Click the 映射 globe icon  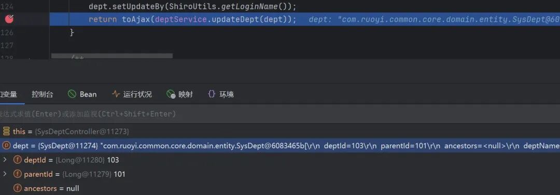pyautogui.click(x=171, y=94)
